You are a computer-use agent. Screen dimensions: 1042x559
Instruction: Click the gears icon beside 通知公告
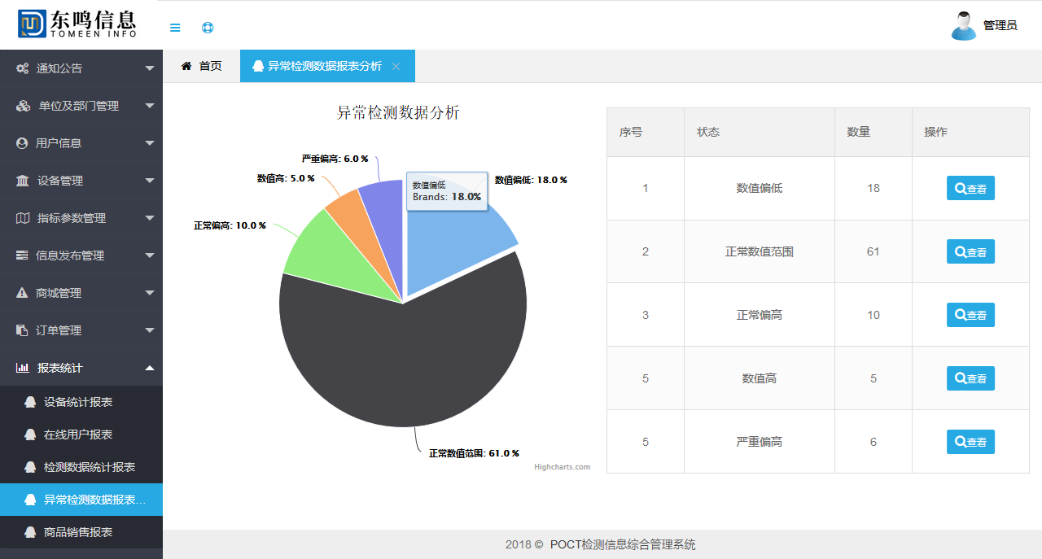tap(23, 68)
